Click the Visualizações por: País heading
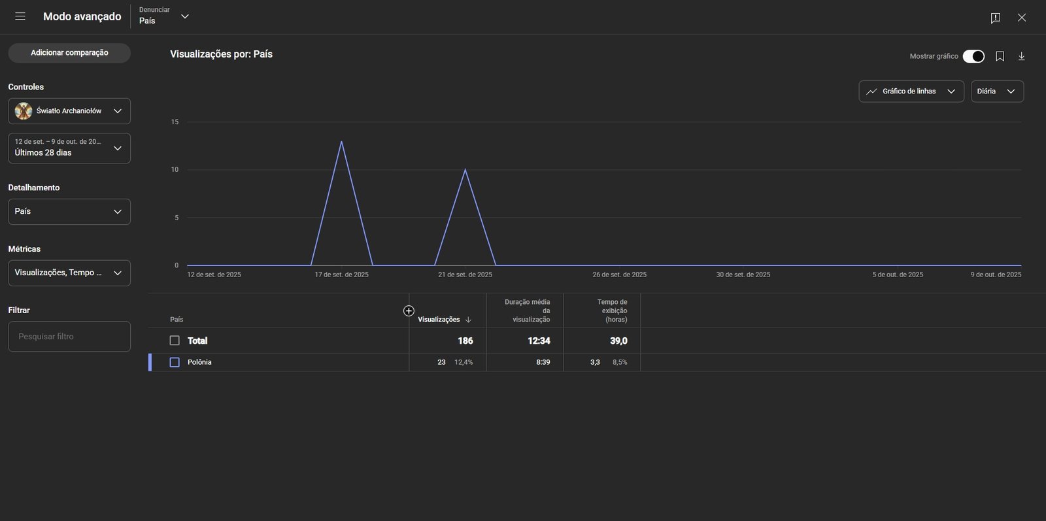Screen dimensions: 1046x521 coord(222,54)
